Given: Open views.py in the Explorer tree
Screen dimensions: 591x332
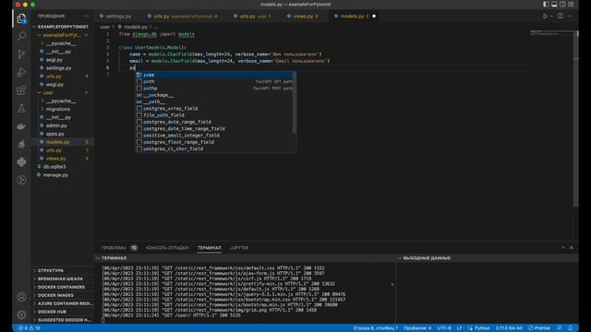Looking at the screenshot, I should tap(63, 159).
